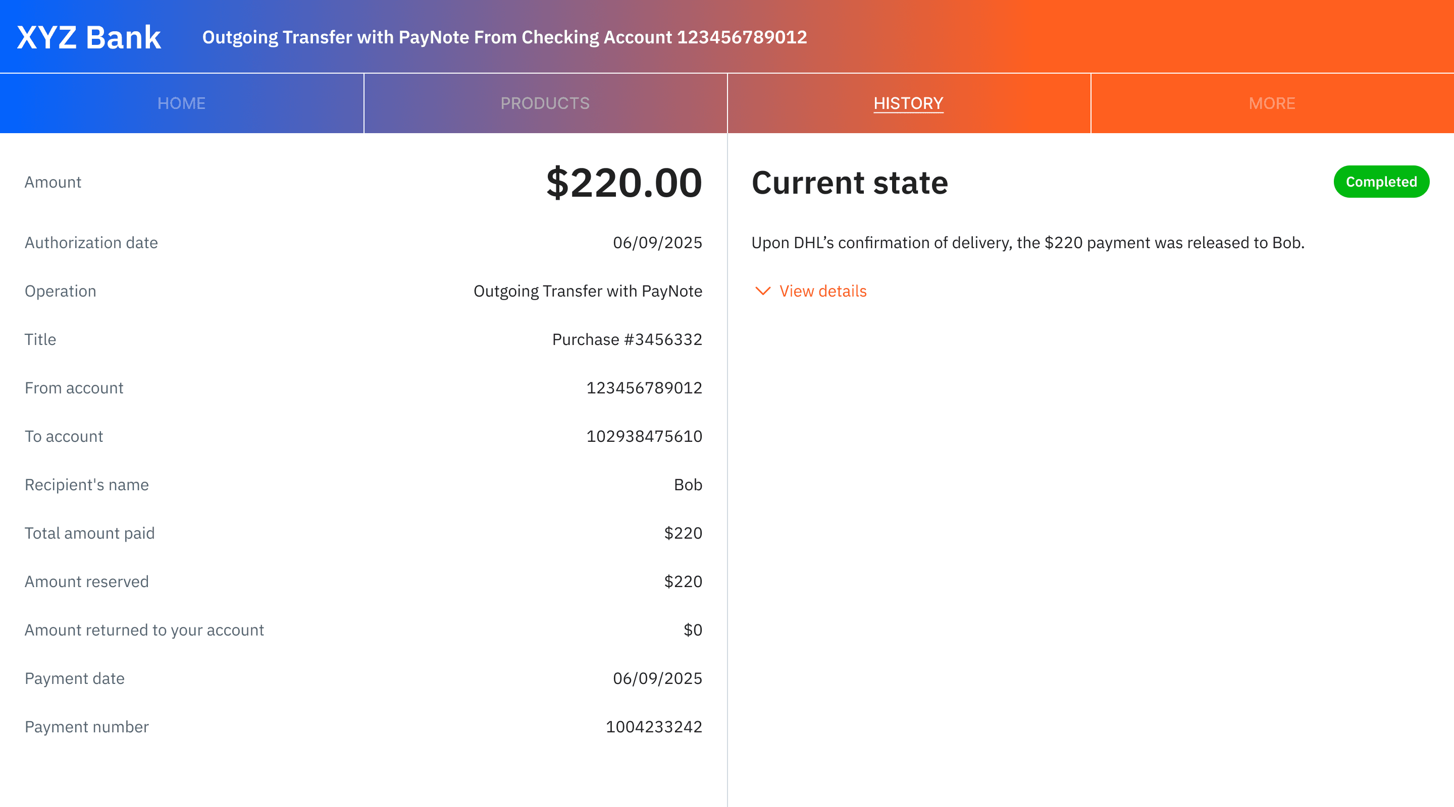This screenshot has width=1454, height=807.
Task: Click the XYZ Bank logo
Action: pyautogui.click(x=89, y=36)
